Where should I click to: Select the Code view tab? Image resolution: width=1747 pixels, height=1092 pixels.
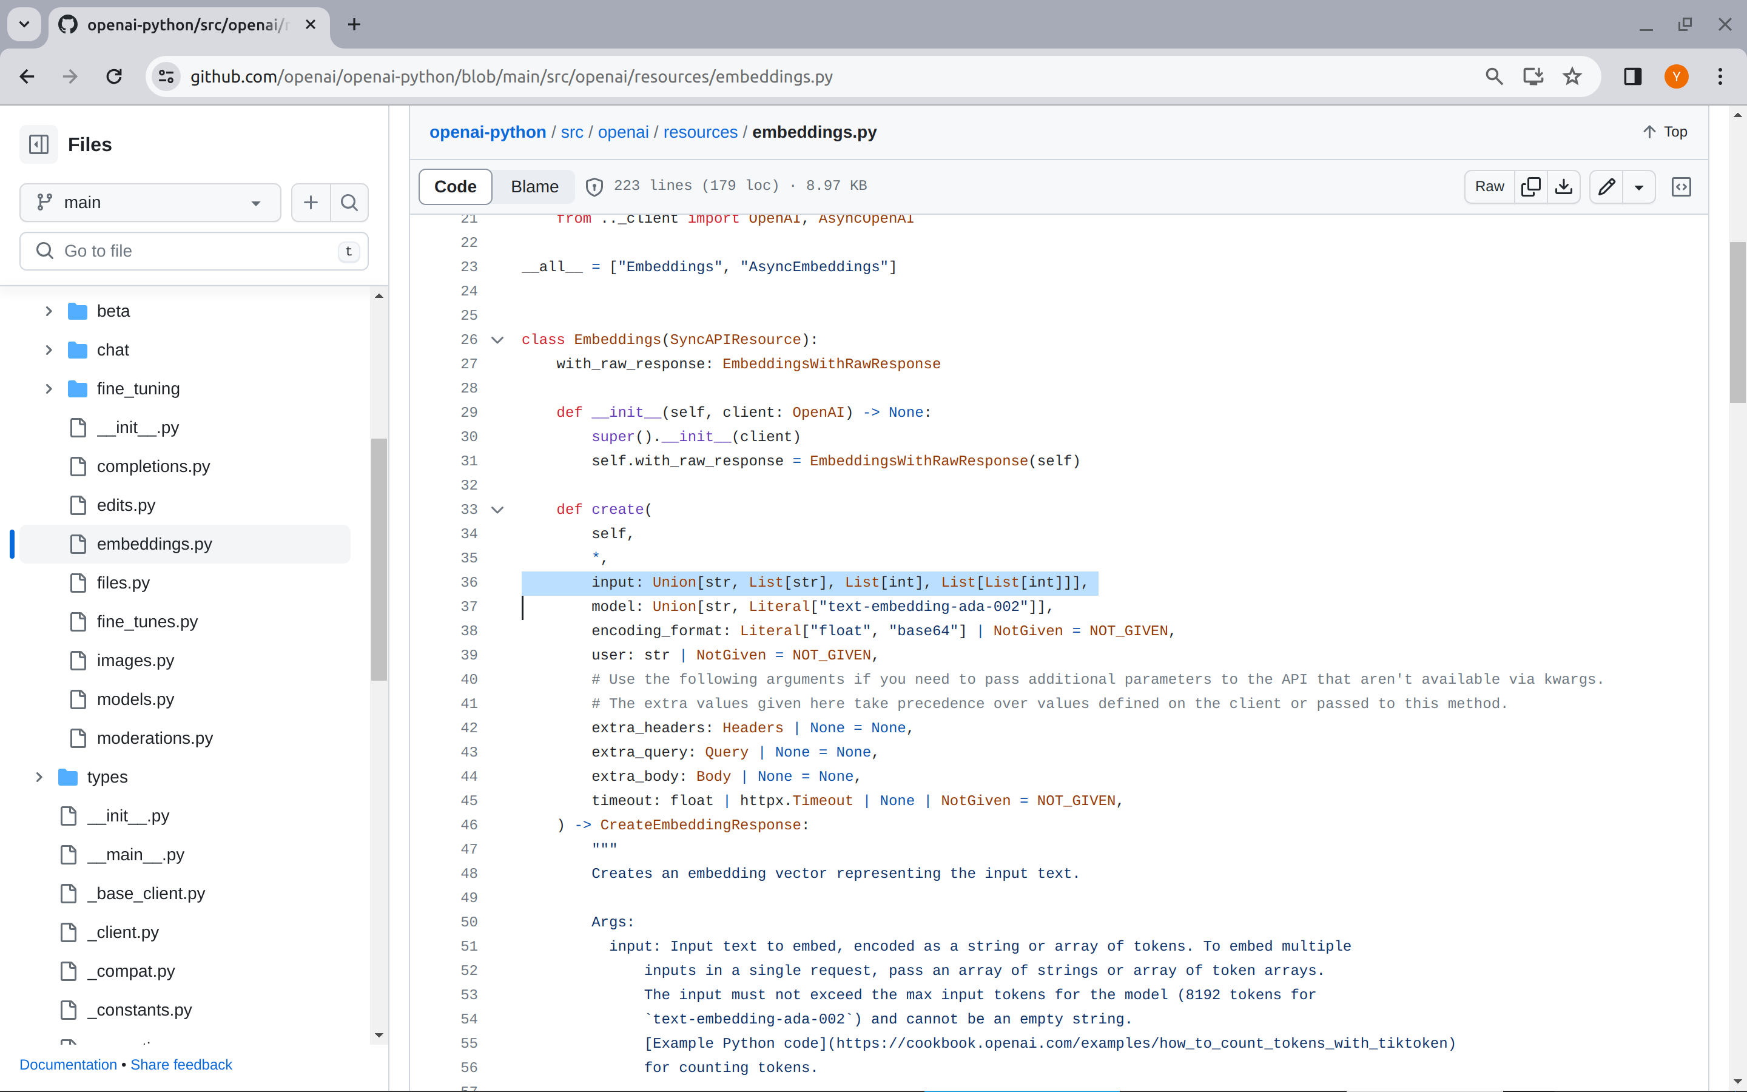(x=455, y=187)
